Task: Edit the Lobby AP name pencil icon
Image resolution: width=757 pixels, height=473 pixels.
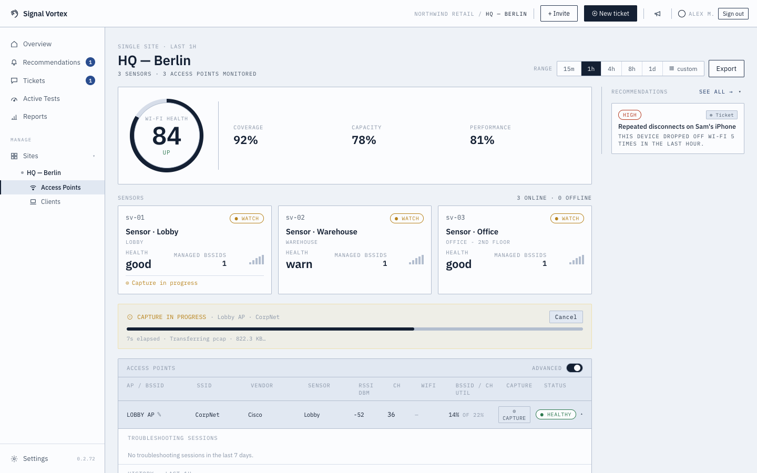Action: coord(159,415)
